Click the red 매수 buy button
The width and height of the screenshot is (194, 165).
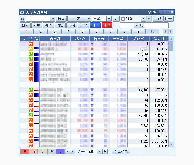tap(107, 25)
